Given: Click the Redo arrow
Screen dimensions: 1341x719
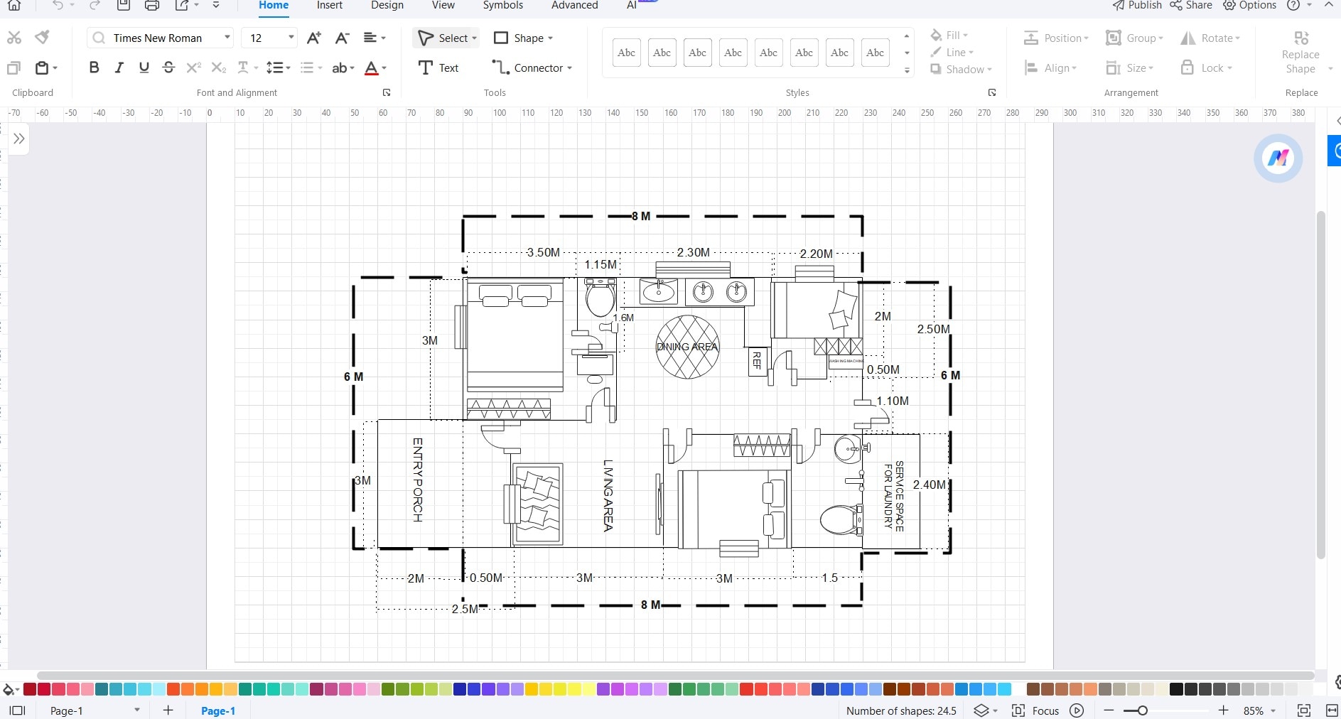Looking at the screenshot, I should (x=95, y=6).
